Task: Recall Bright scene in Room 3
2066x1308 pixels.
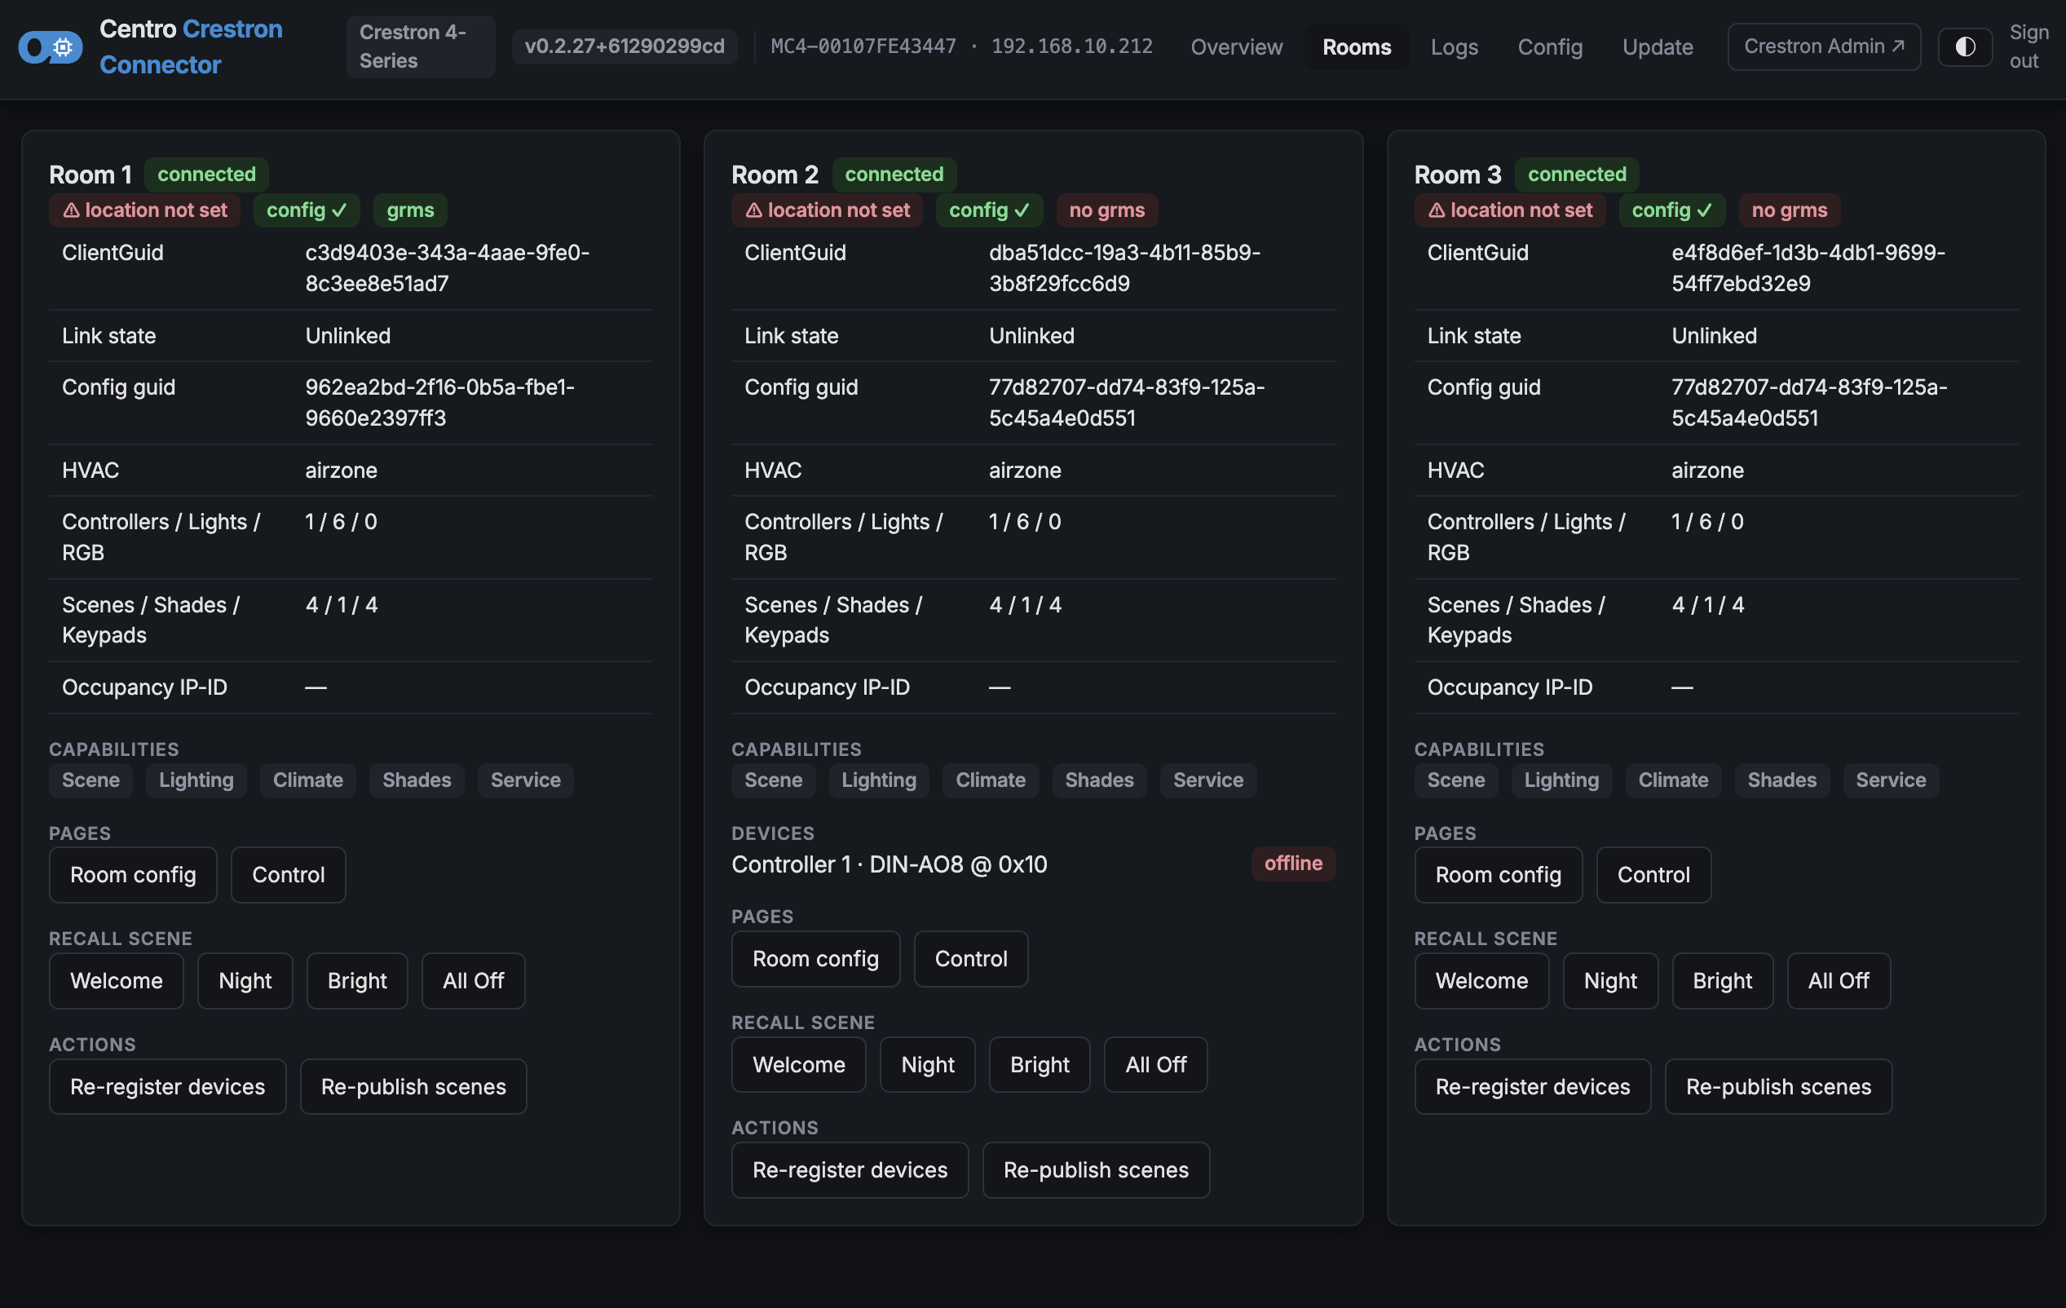Action: tap(1722, 981)
